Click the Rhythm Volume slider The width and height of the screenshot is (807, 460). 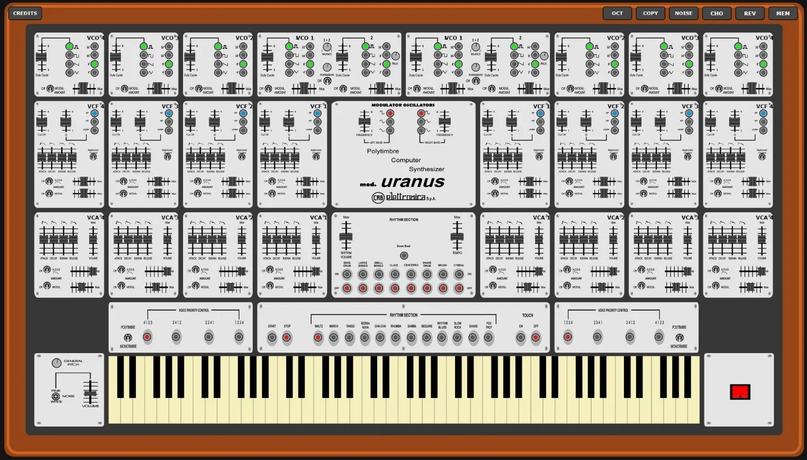tap(346, 236)
